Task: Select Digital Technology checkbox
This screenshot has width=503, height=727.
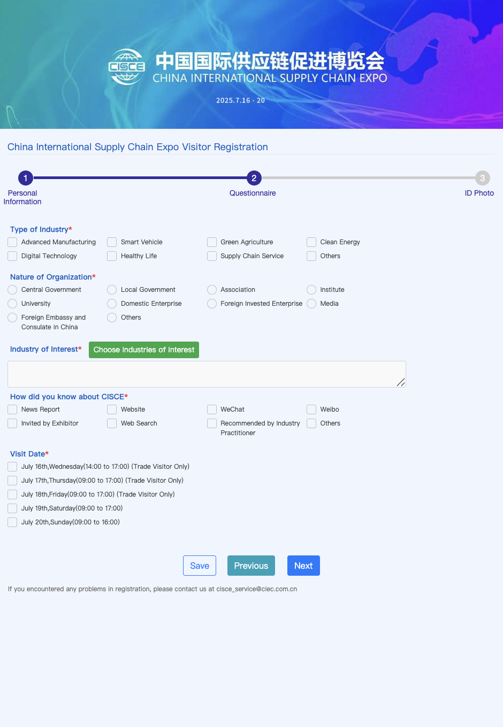Action: pyautogui.click(x=12, y=256)
